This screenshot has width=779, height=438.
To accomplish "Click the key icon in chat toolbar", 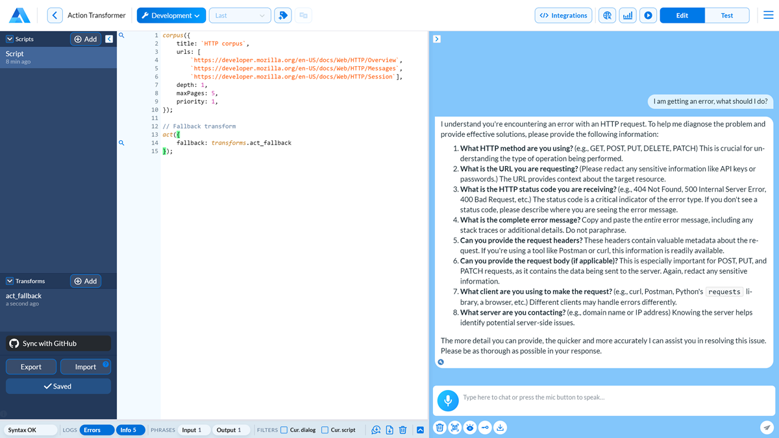I will click(x=485, y=428).
